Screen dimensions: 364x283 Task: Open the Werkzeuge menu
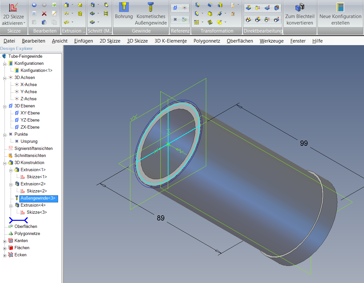pyautogui.click(x=272, y=41)
